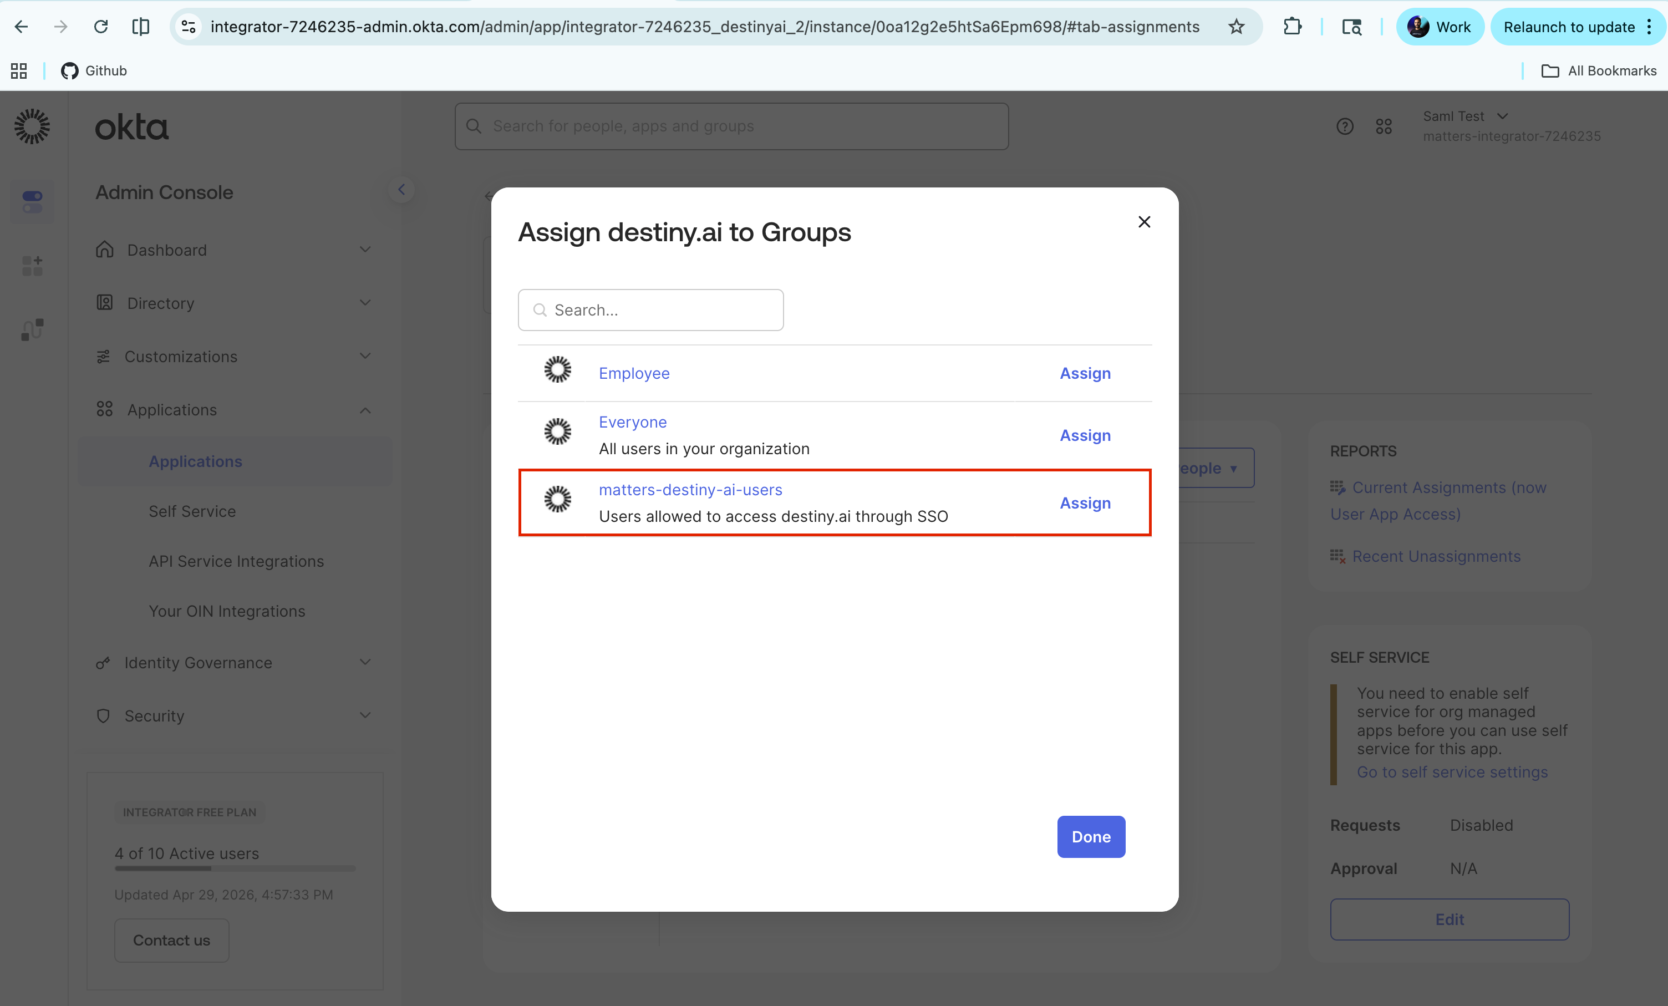Expand the Directory menu section
Viewport: 1668px width, 1006px height.
click(x=233, y=303)
